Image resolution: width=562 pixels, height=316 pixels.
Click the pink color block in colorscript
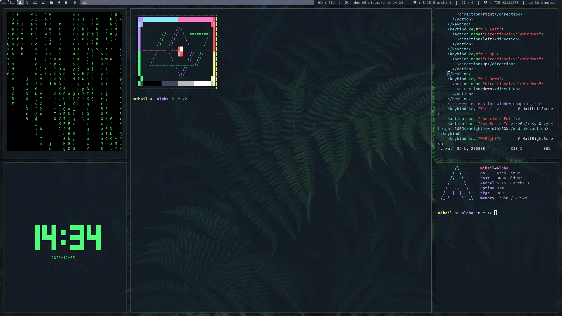pos(195,19)
